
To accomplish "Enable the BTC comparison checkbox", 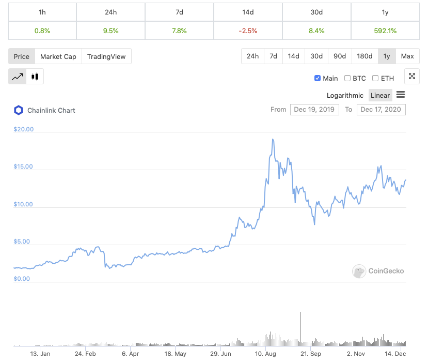I will [x=347, y=78].
